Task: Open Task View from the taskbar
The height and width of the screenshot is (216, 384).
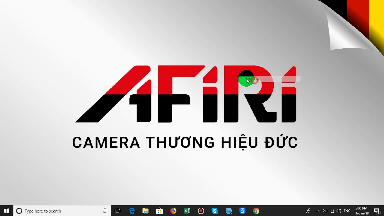Action: coord(118,211)
